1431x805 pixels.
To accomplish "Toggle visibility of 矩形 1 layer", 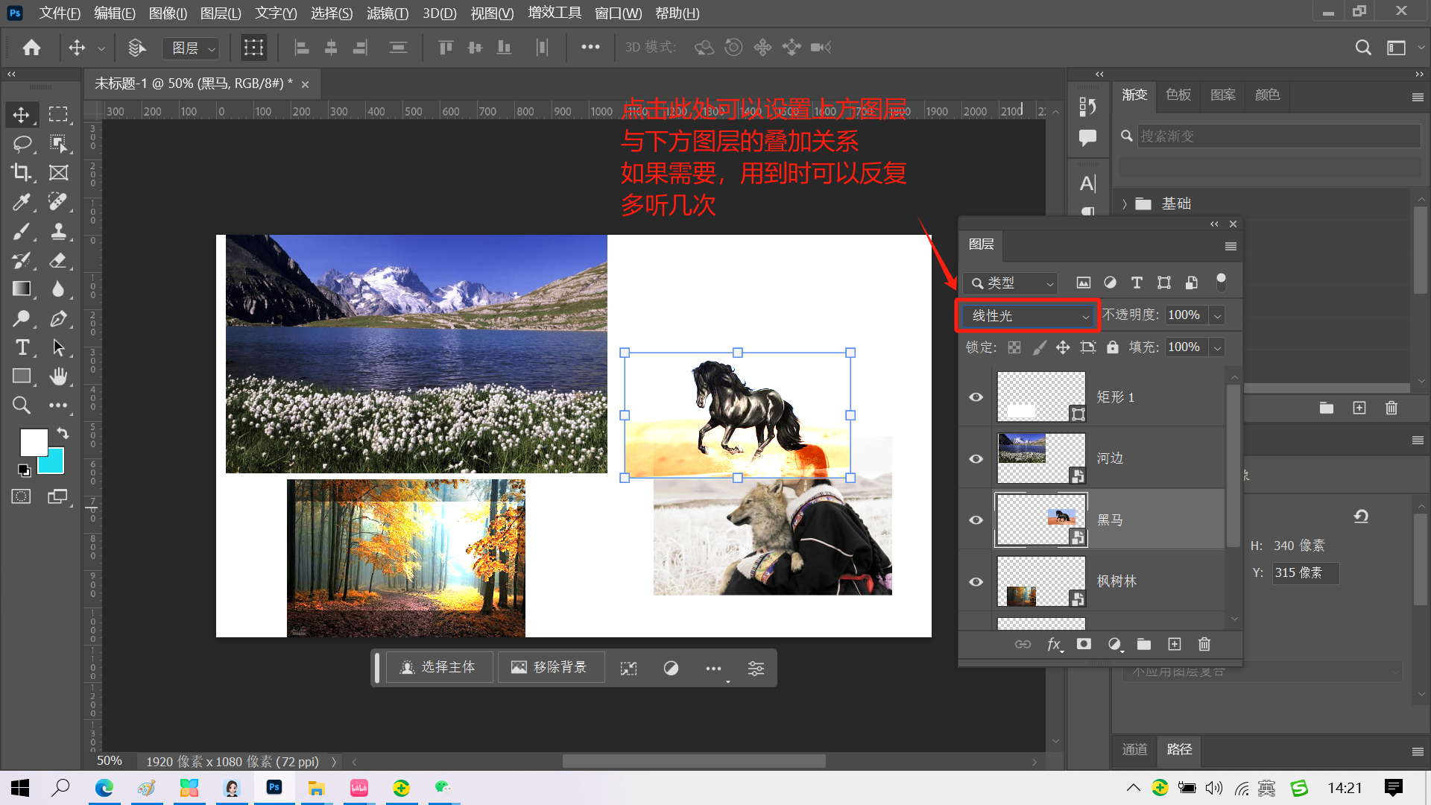I will coord(976,397).
